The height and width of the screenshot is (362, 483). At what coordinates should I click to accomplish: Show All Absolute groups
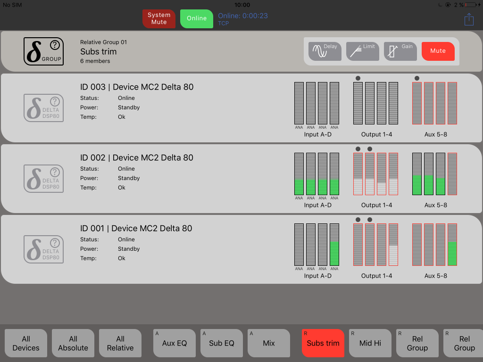pos(73,343)
